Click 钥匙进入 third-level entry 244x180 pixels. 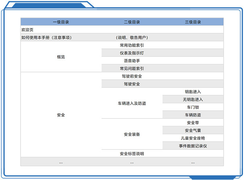193,92
